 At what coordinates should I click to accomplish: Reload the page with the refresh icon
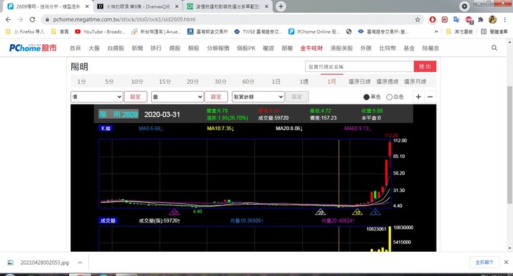coord(32,20)
